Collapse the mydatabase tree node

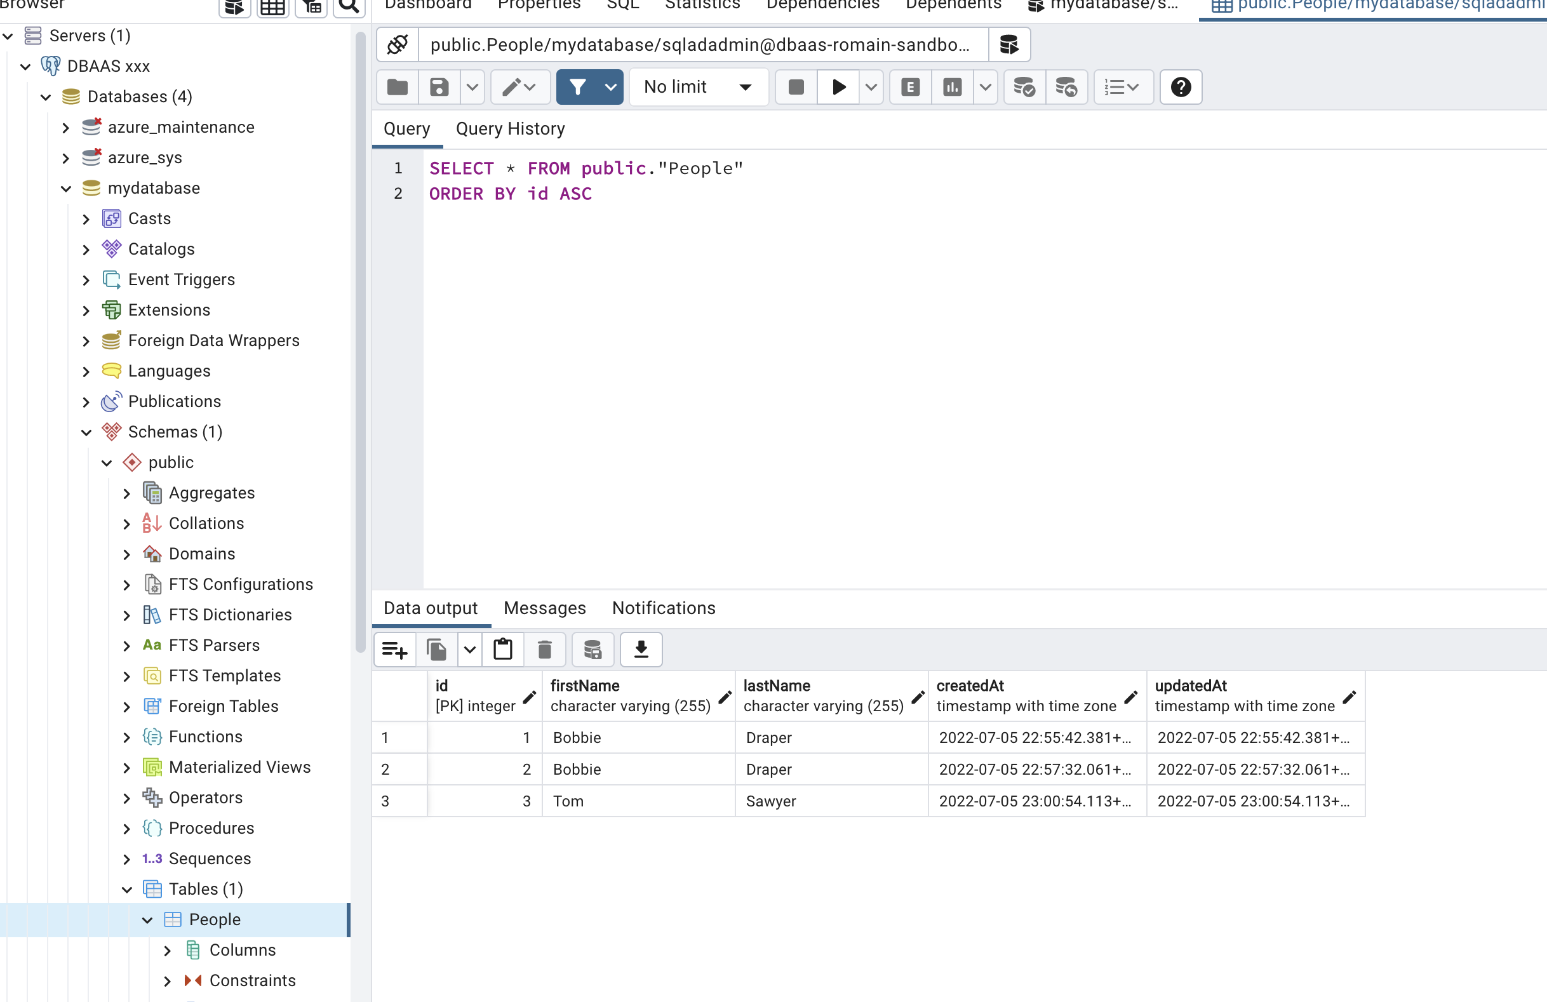pyautogui.click(x=65, y=189)
